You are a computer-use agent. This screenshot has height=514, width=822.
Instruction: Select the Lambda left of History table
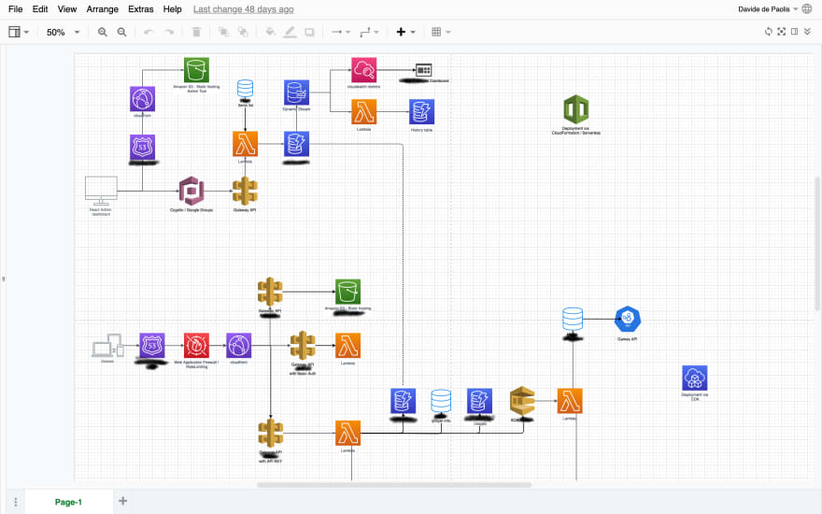point(363,112)
